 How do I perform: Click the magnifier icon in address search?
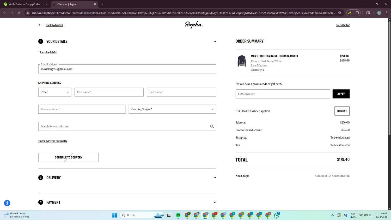coord(212,126)
